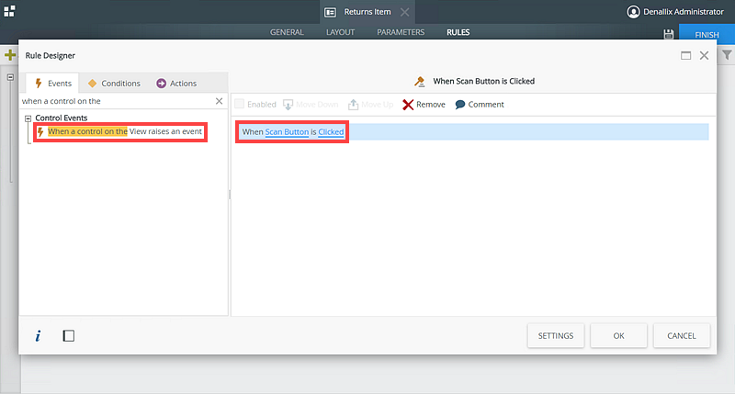Switch to the Conditions tab
The height and width of the screenshot is (394, 735).
(114, 84)
